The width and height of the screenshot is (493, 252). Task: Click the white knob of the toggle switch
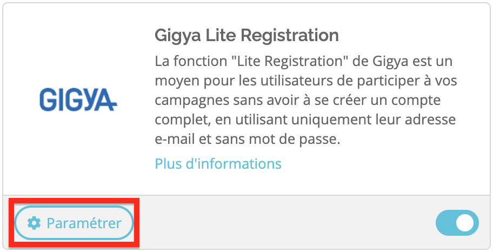point(465,223)
